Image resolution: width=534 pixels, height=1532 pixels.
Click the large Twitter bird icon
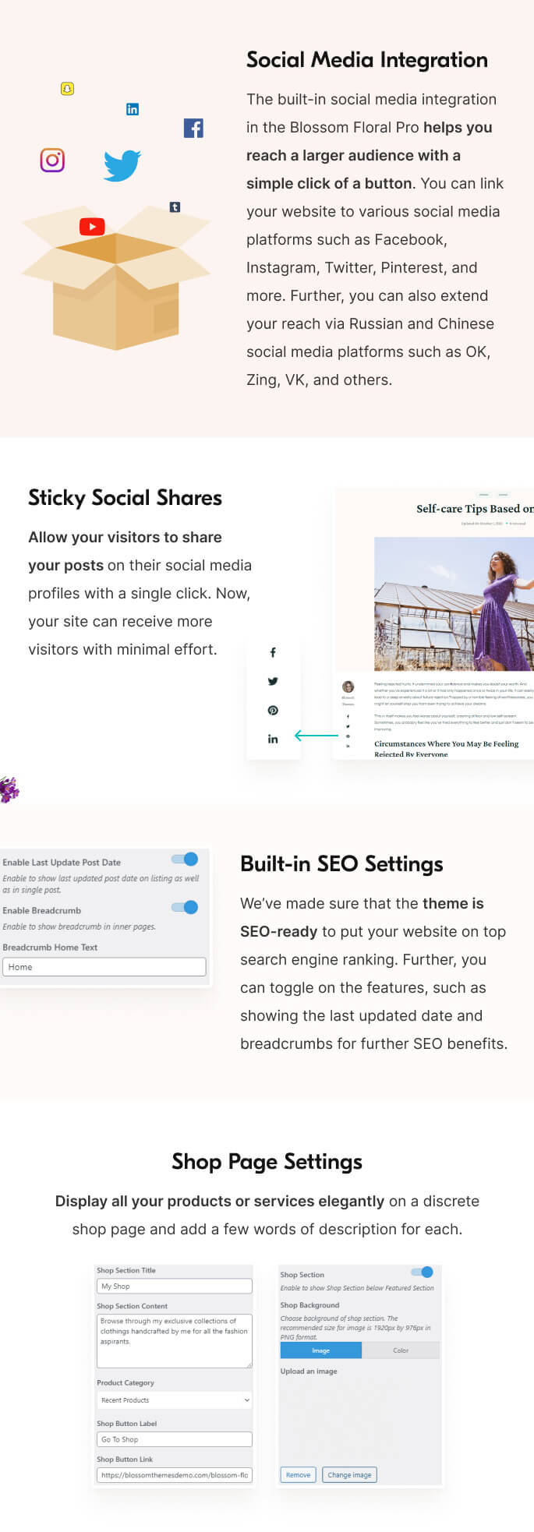[x=122, y=165]
